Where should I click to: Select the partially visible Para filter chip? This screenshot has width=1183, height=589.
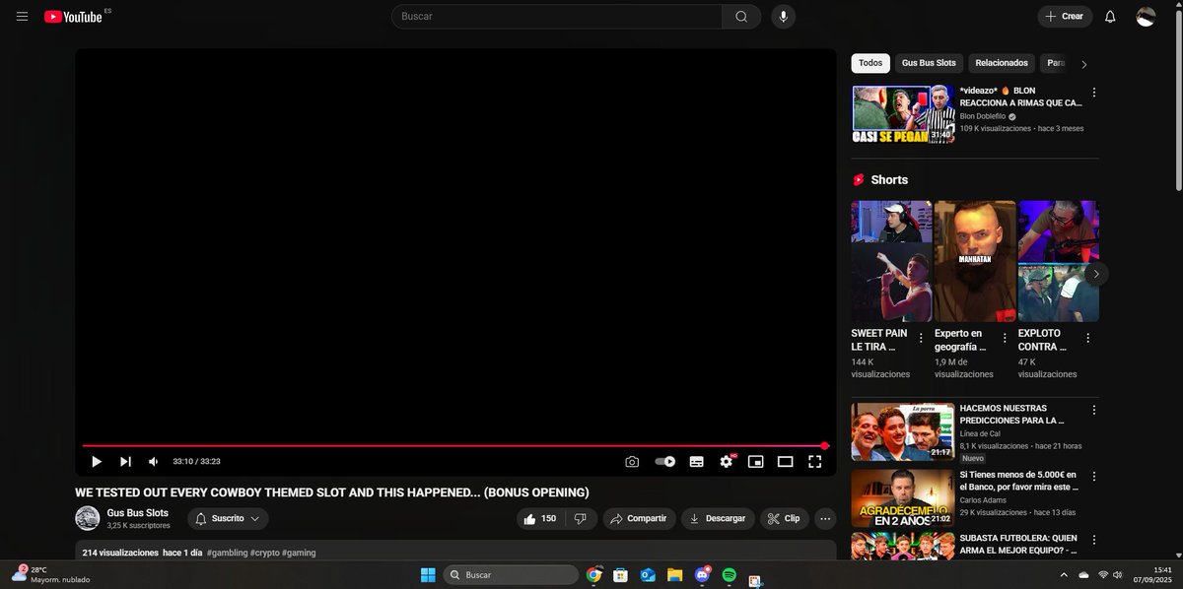[1055, 63]
